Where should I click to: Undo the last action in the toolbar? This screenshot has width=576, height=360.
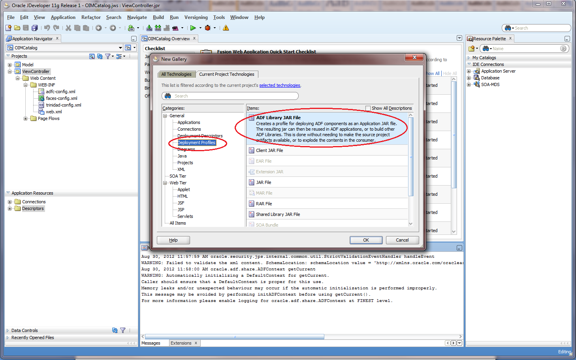click(x=47, y=28)
